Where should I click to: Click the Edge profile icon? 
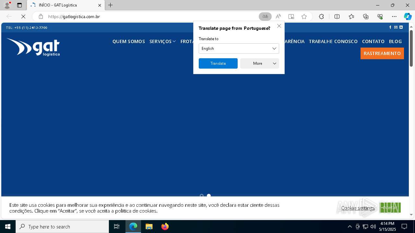(7, 5)
